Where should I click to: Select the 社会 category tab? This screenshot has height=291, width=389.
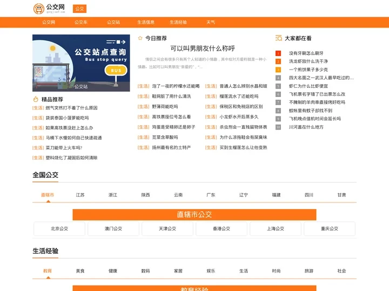341,271
